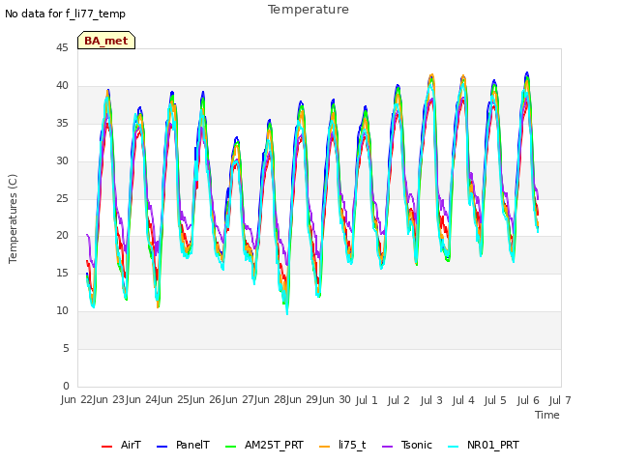
Task: Click the NR01_PRT cyan legend swatch
Action: (x=454, y=447)
